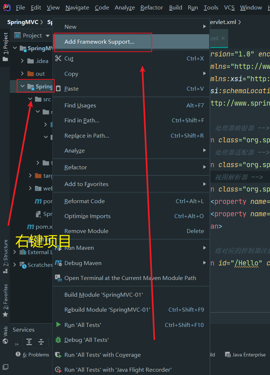Screen dimensions: 270x375
Task: Expand the out folder
Action: point(22,74)
